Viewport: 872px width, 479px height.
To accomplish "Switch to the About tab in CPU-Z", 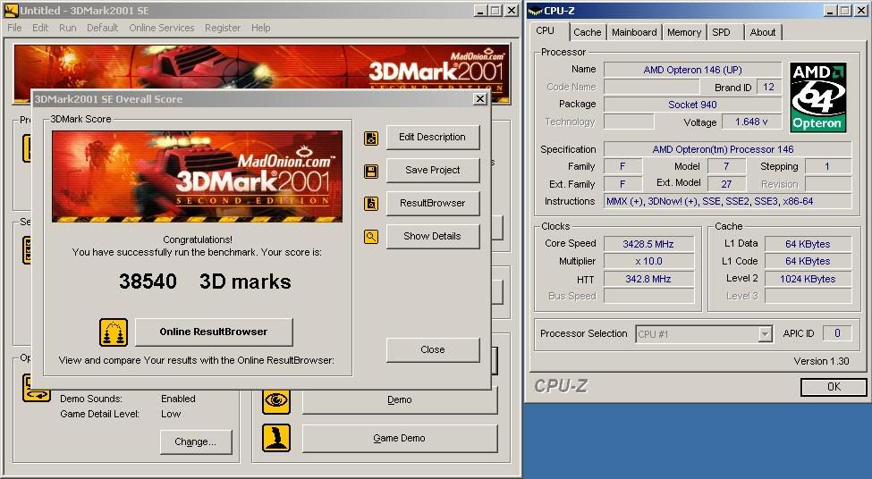I will [763, 32].
